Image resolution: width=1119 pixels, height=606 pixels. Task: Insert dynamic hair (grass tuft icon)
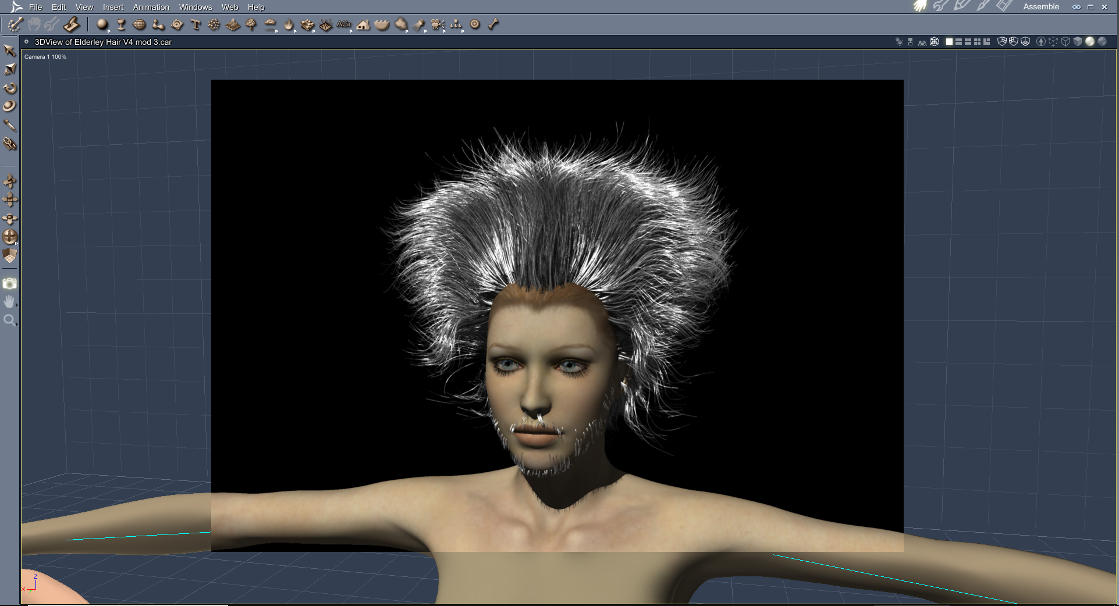(x=326, y=24)
